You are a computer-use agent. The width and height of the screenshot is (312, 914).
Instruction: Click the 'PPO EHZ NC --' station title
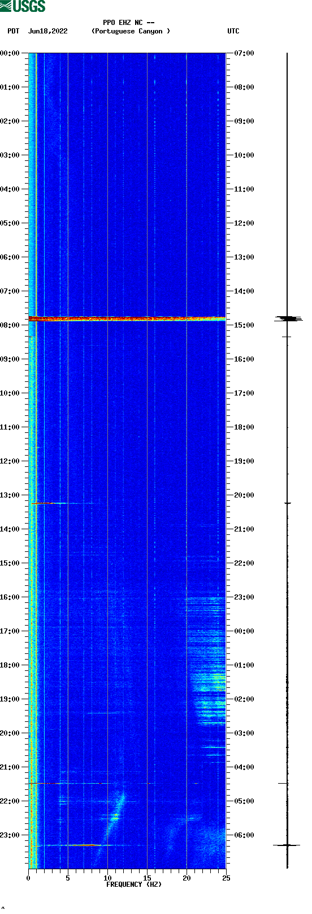[129, 23]
